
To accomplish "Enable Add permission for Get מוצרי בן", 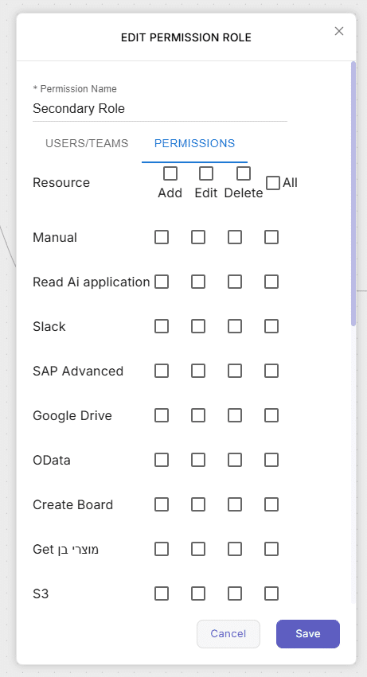I will point(162,549).
